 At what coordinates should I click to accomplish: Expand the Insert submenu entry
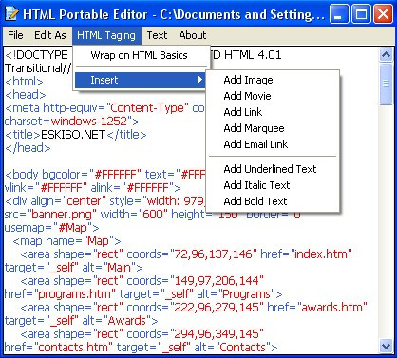point(140,80)
